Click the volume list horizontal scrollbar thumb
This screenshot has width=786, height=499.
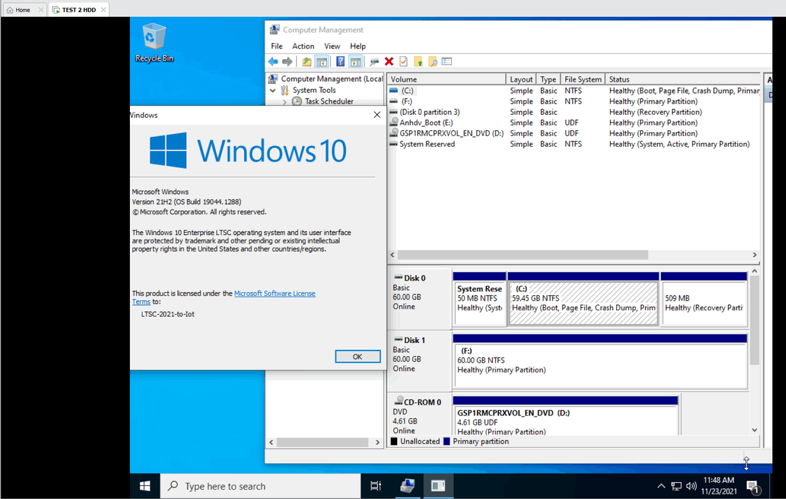coord(523,255)
